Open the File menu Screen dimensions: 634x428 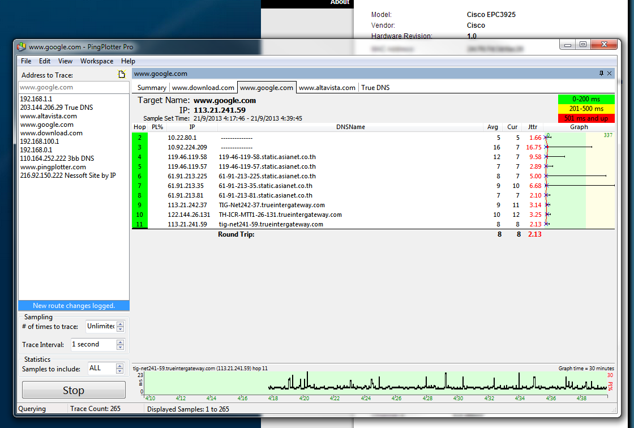coord(26,61)
